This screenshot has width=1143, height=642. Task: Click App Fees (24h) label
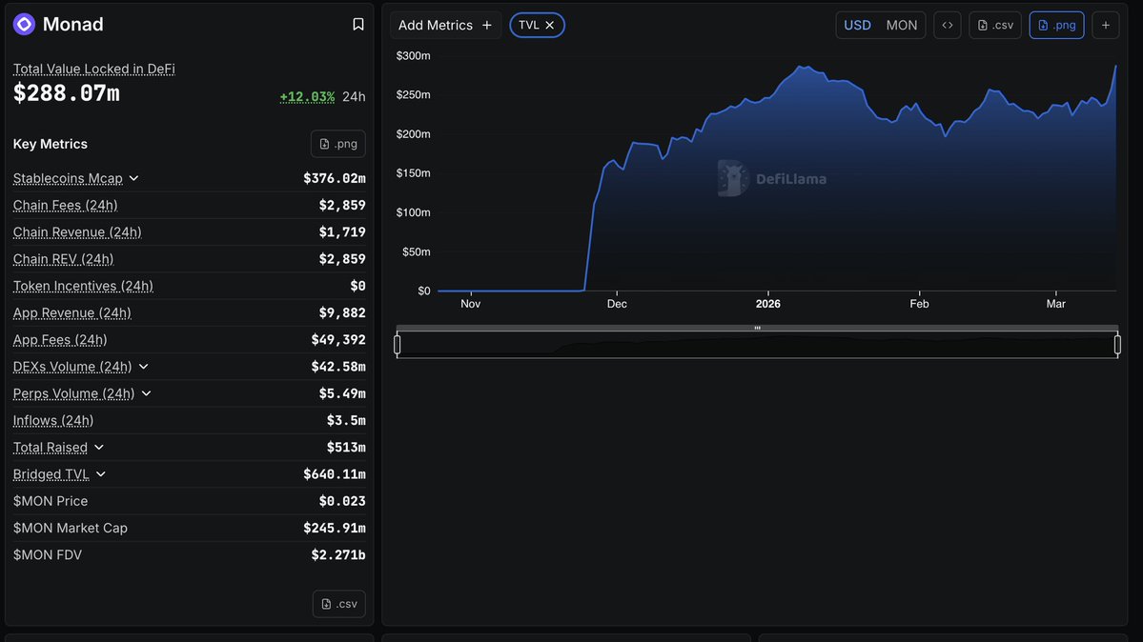point(60,340)
